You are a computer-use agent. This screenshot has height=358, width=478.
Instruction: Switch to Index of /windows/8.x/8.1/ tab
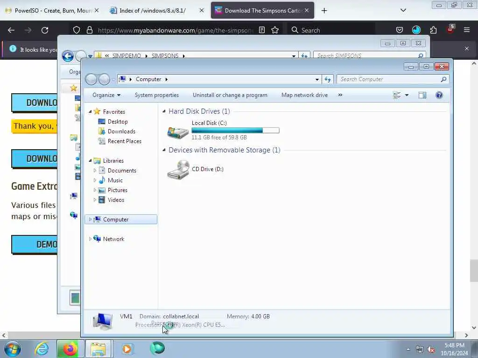153,11
